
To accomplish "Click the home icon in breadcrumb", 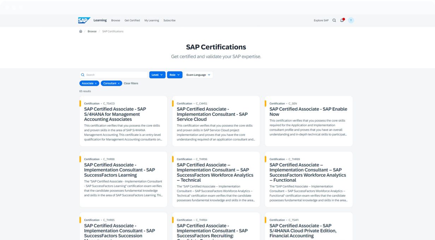I will pos(81,31).
